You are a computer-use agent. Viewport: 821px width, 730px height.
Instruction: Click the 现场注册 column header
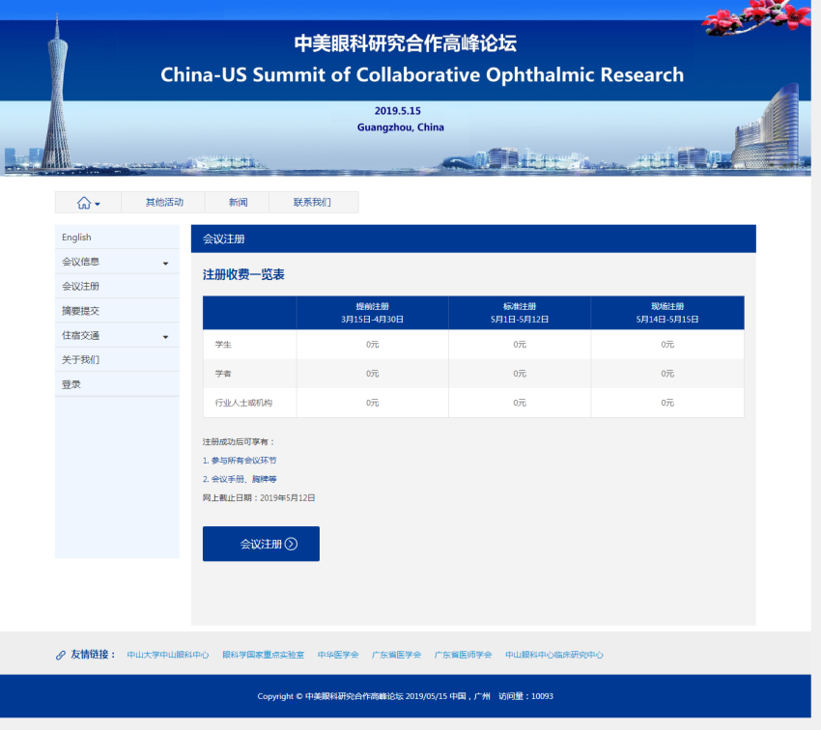click(x=667, y=313)
